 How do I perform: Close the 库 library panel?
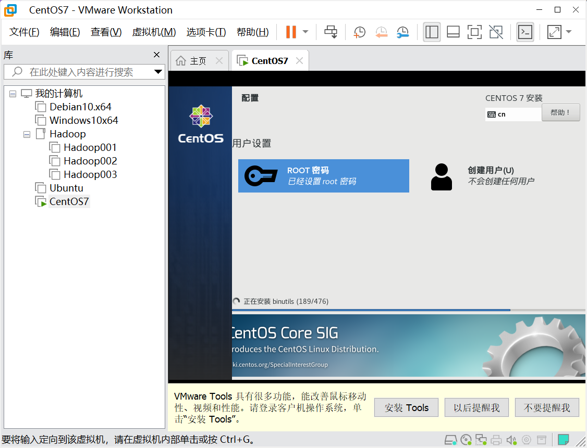click(x=157, y=55)
